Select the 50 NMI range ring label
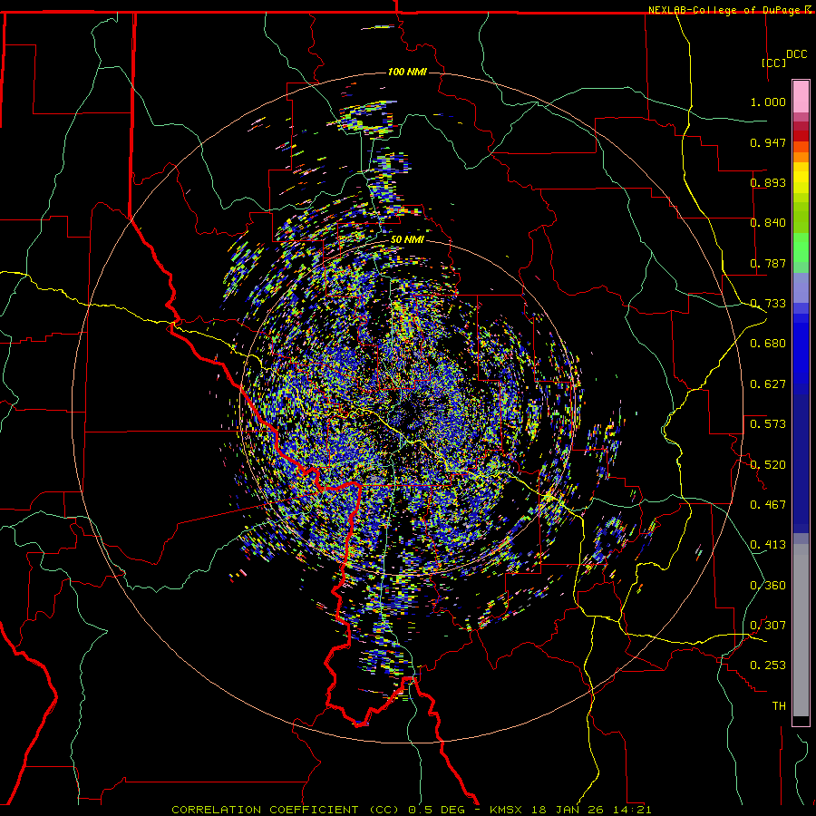The width and height of the screenshot is (816, 816). (x=407, y=239)
